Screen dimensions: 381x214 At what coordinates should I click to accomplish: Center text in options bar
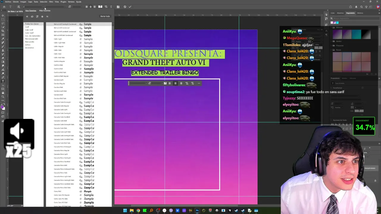click(90, 7)
